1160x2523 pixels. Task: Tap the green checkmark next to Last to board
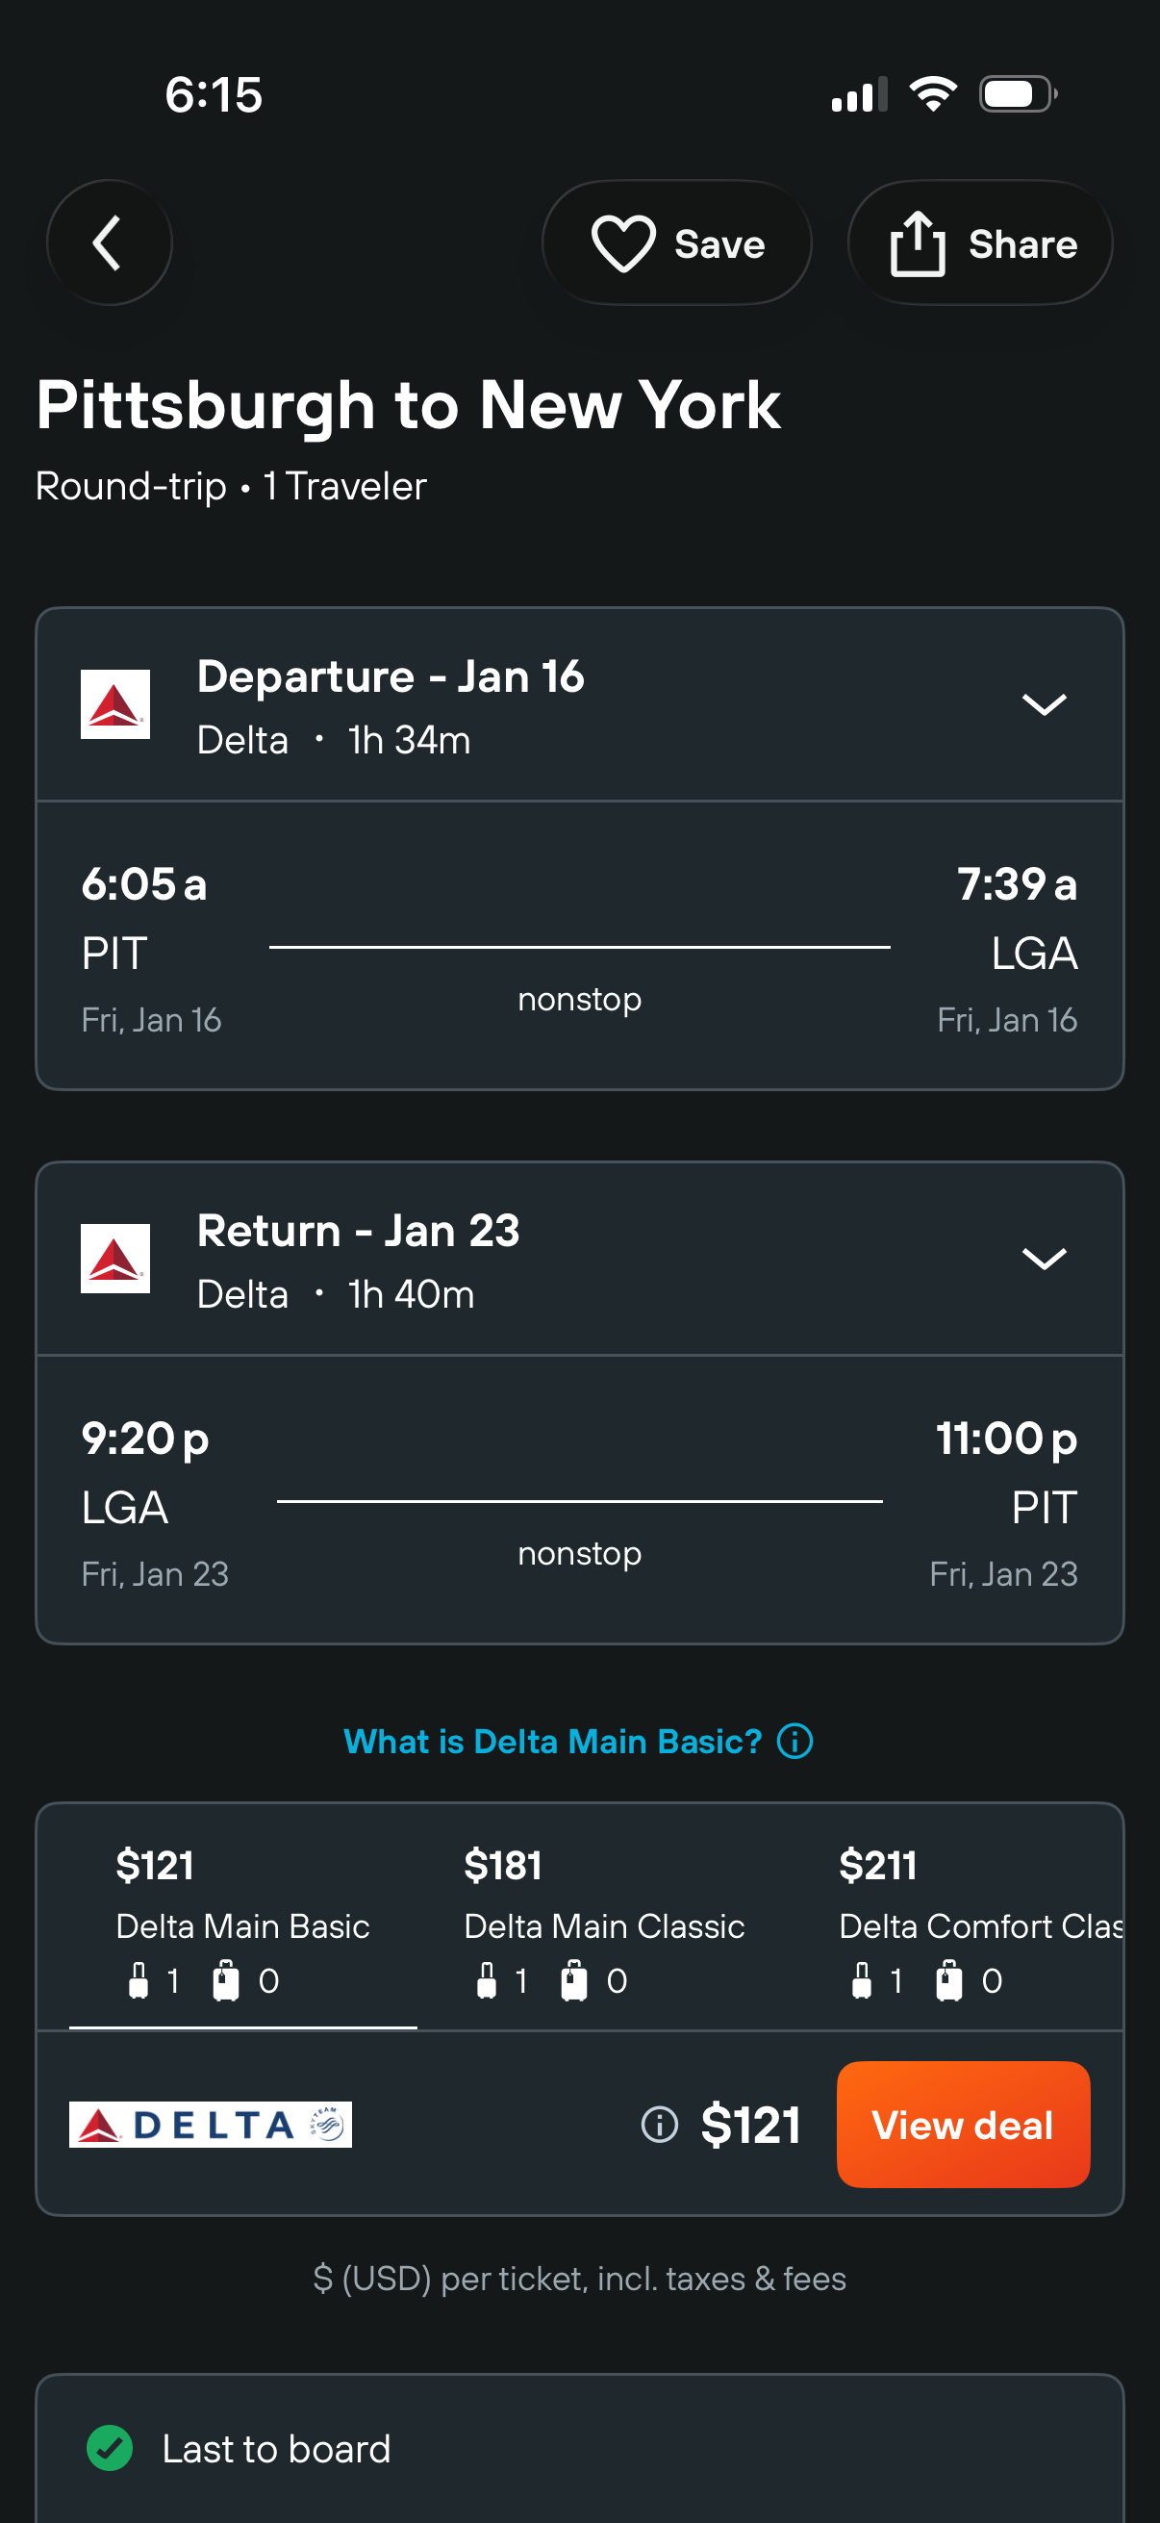(x=110, y=2449)
